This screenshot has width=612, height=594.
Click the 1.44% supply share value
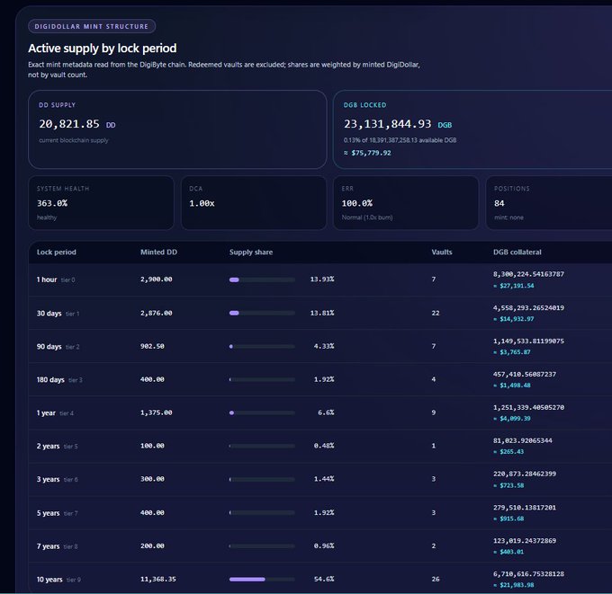pyautogui.click(x=324, y=479)
